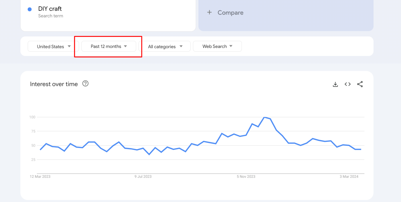Click the help icon beside Interest over time
The image size is (401, 202).
click(x=85, y=84)
